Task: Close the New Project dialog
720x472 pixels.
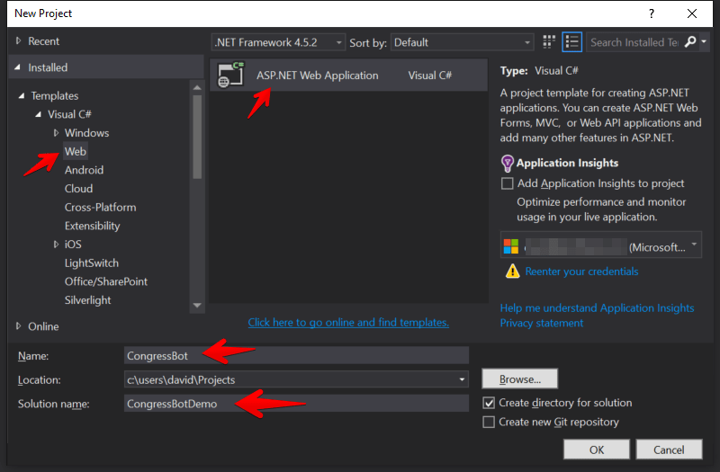Action: pos(692,13)
